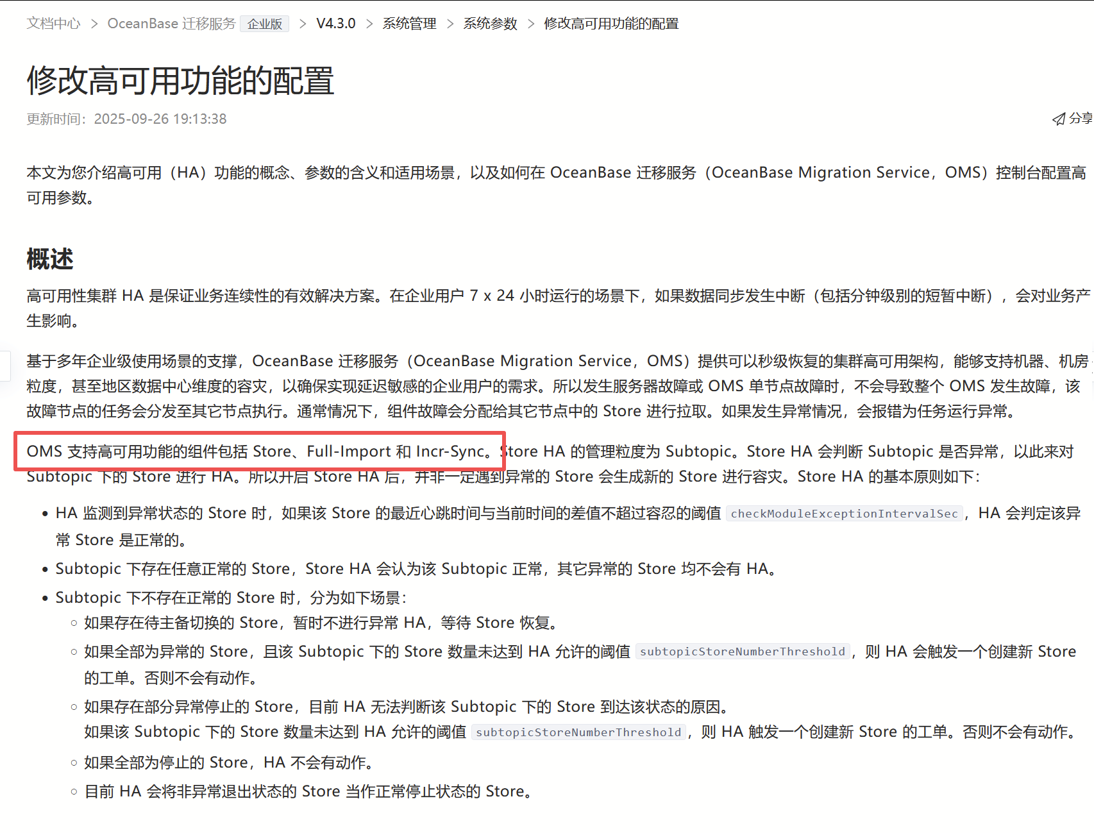
Task: Expand the left edge sidebar handle
Action: coord(4,366)
